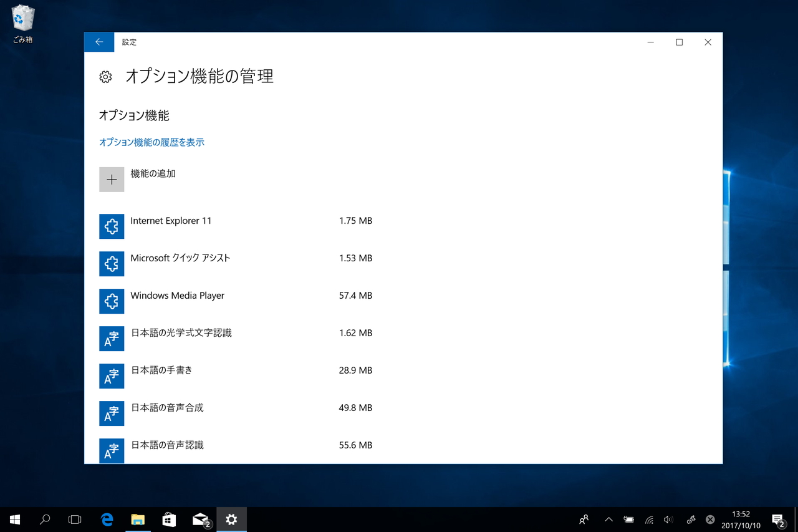Screen dimensions: 798x532
Task: Click the オプション機能の管理 page title
Action: [x=199, y=77]
